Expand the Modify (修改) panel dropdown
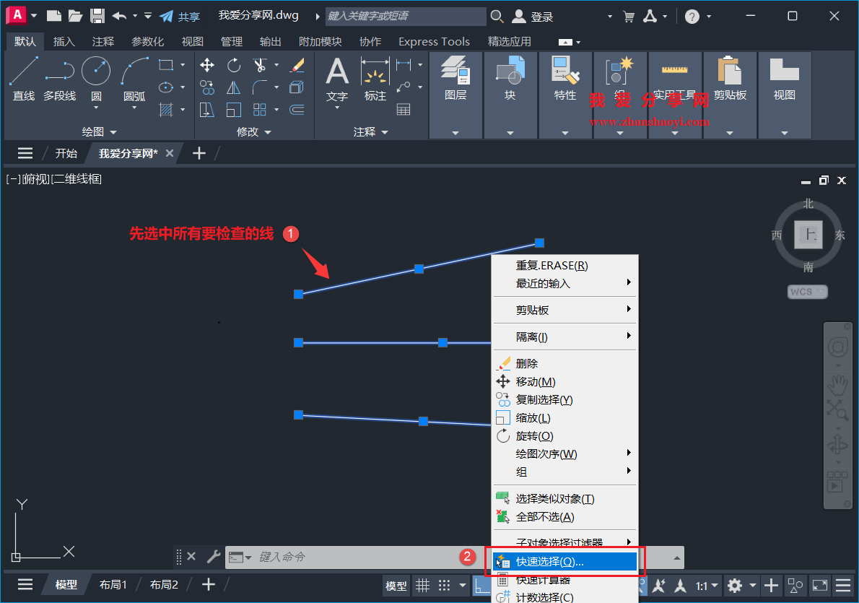Viewport: 859px width, 603px height. point(253,131)
